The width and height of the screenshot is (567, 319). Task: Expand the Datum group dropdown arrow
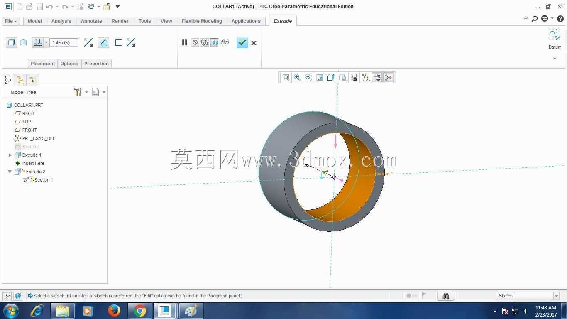pyautogui.click(x=555, y=59)
